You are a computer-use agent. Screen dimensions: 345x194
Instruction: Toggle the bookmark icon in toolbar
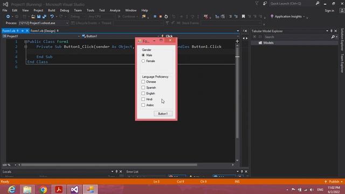coord(243,17)
